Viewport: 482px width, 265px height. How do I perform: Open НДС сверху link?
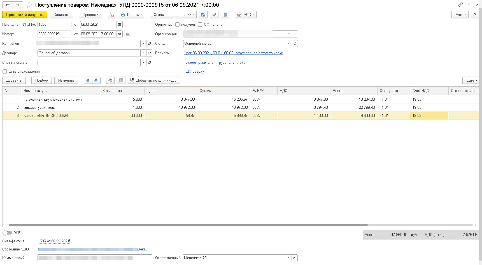click(194, 72)
